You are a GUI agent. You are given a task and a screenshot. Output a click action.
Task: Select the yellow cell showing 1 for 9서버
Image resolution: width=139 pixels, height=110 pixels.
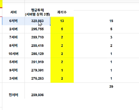pyautogui.click(x=62, y=70)
